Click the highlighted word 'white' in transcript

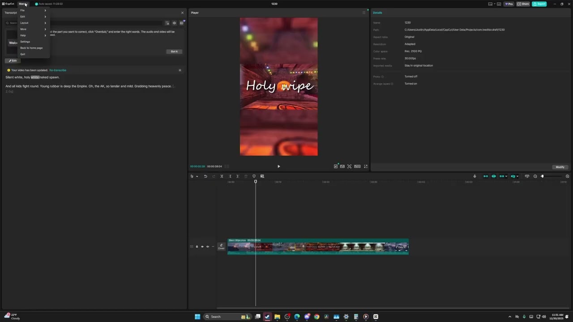click(x=35, y=77)
